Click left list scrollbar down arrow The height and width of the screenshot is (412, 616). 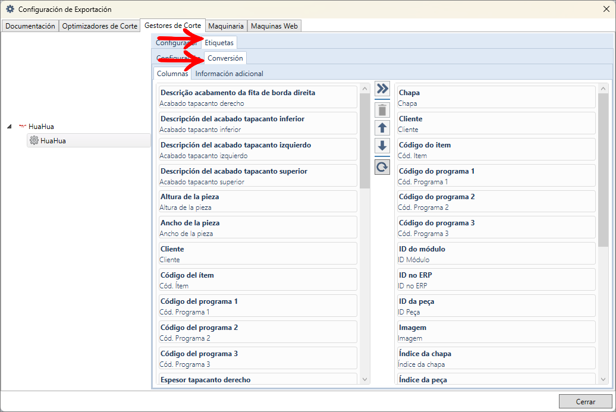[364, 379]
